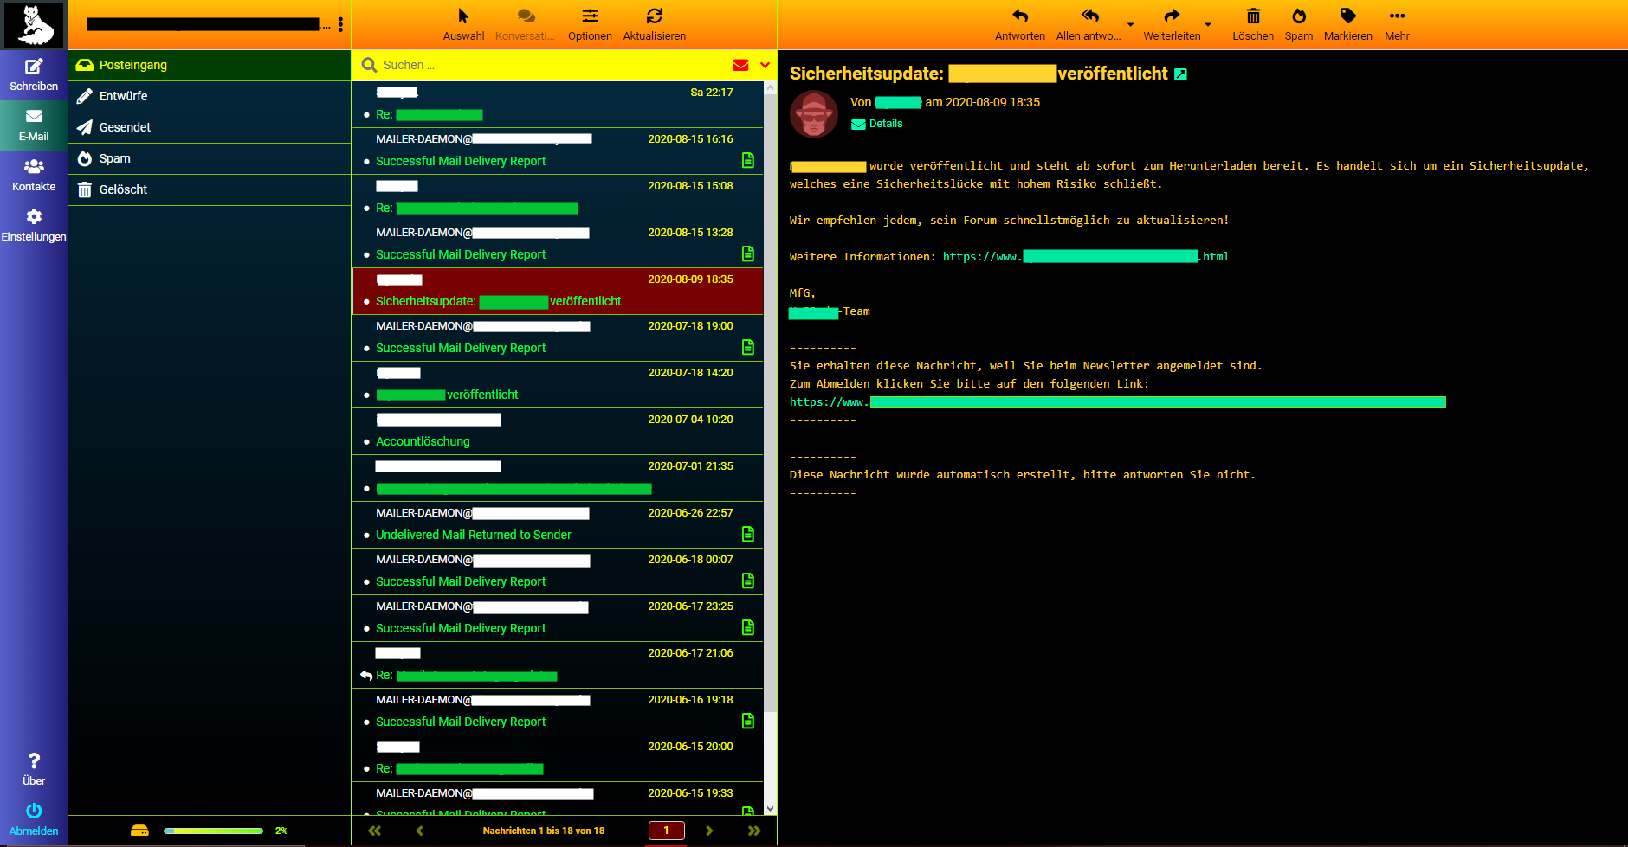Click the storage quota usage bar
Image resolution: width=1628 pixels, height=847 pixels.
pyautogui.click(x=213, y=831)
